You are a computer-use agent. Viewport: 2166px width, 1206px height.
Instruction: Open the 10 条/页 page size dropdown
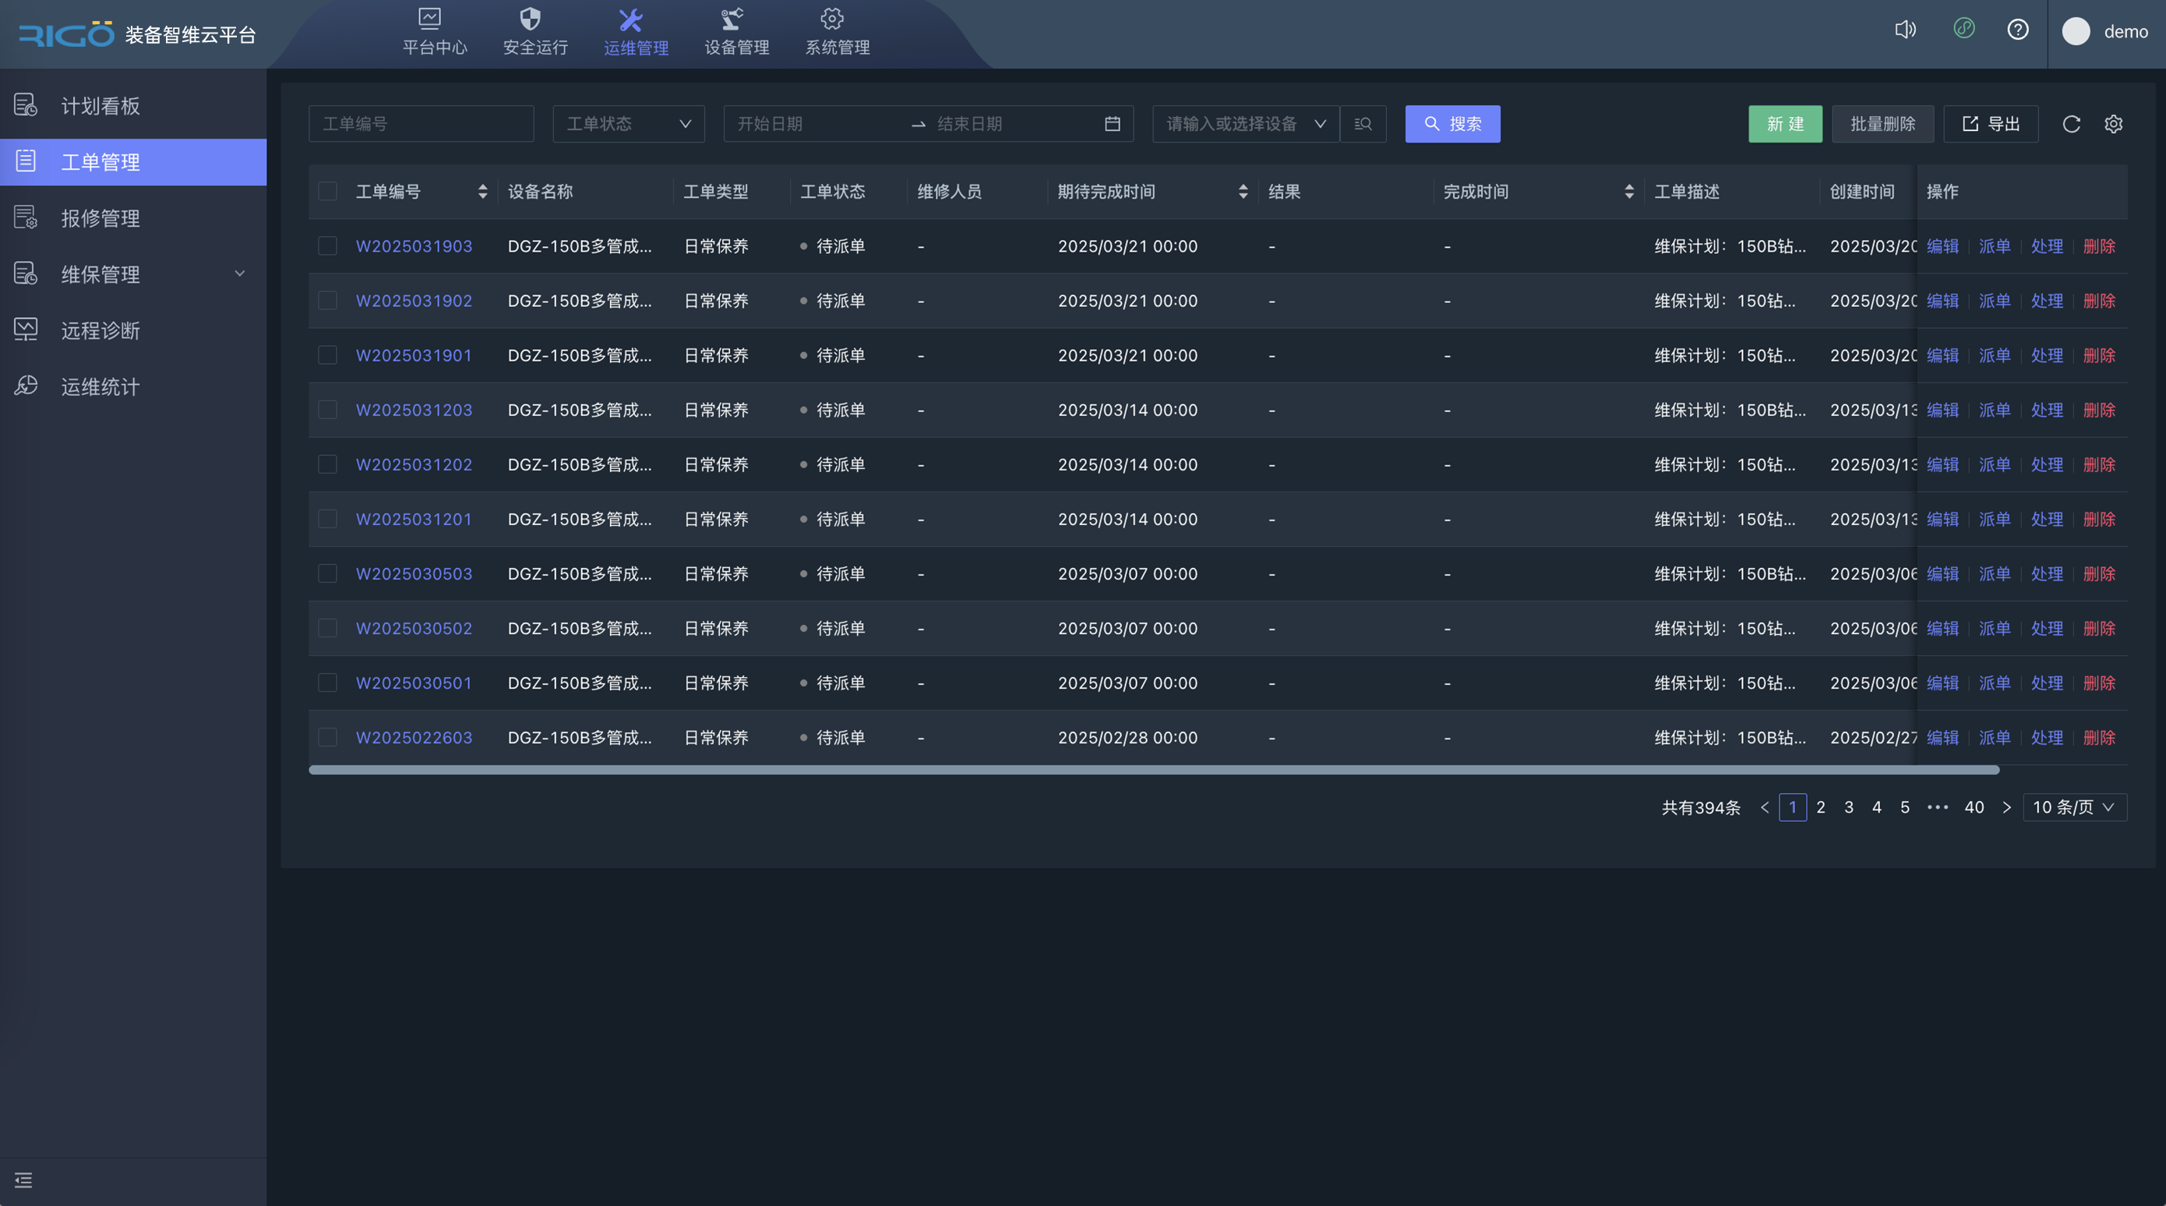pyautogui.click(x=2073, y=807)
